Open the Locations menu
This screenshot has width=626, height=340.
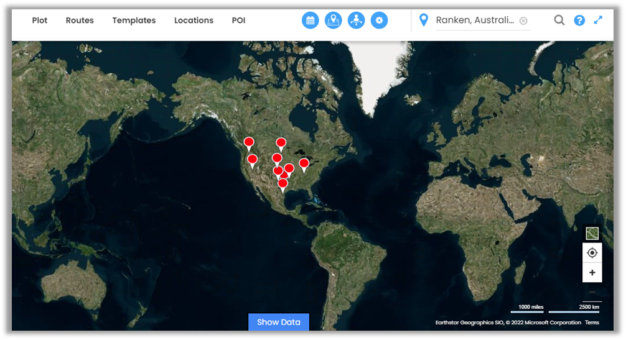194,21
